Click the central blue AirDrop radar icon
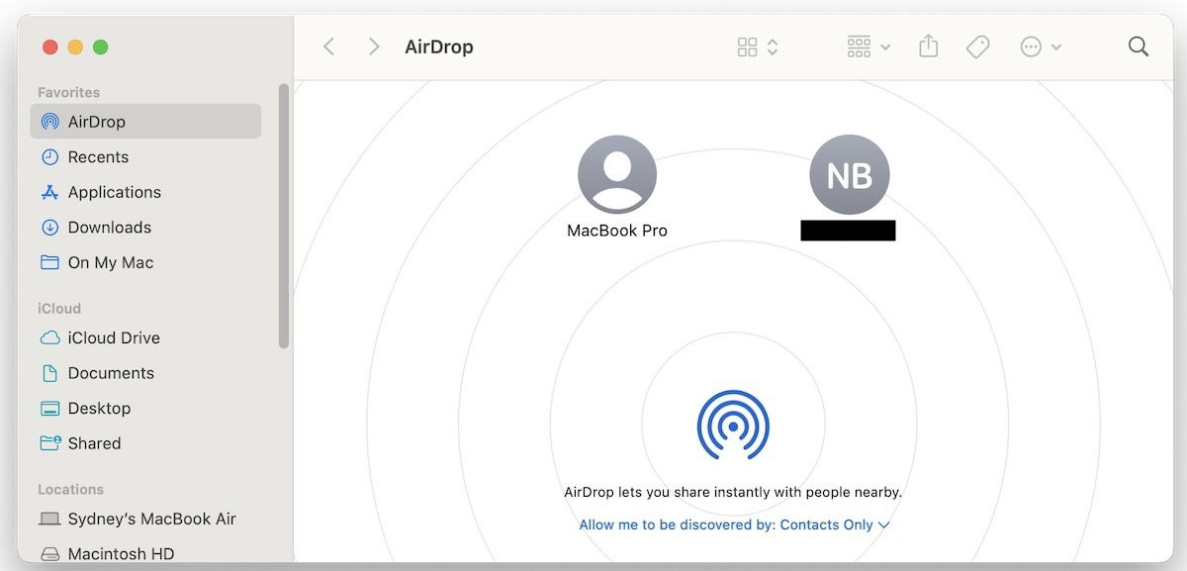Viewport: 1187px width, 571px height. pyautogui.click(x=734, y=428)
